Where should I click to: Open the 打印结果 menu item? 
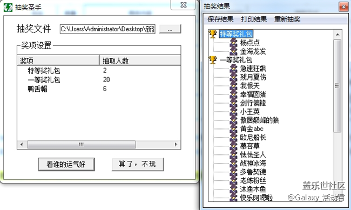click(254, 19)
